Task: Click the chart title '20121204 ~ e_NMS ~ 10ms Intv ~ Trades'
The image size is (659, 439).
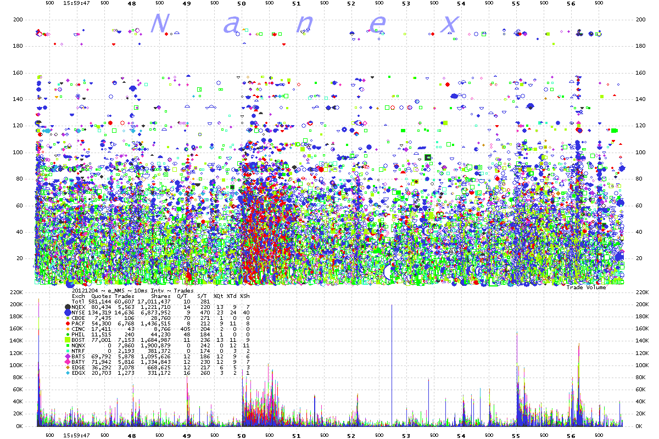Action: 132,291
